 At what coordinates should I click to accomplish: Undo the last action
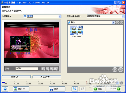click(75, 89)
